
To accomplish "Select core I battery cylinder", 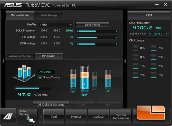I will pos(84,78).
